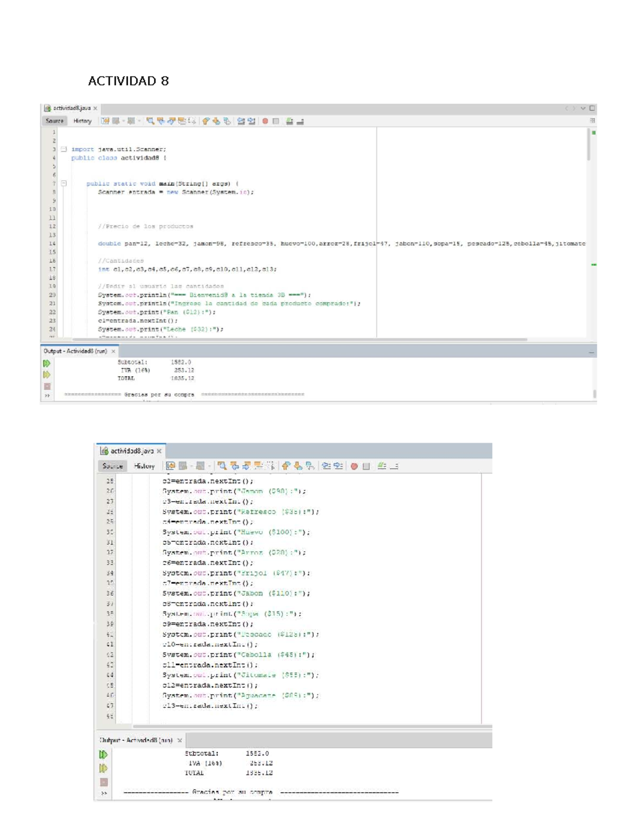This screenshot has width=636, height=823.
Task: Click Re-run green arrow in lower Output panel
Action: point(103,754)
